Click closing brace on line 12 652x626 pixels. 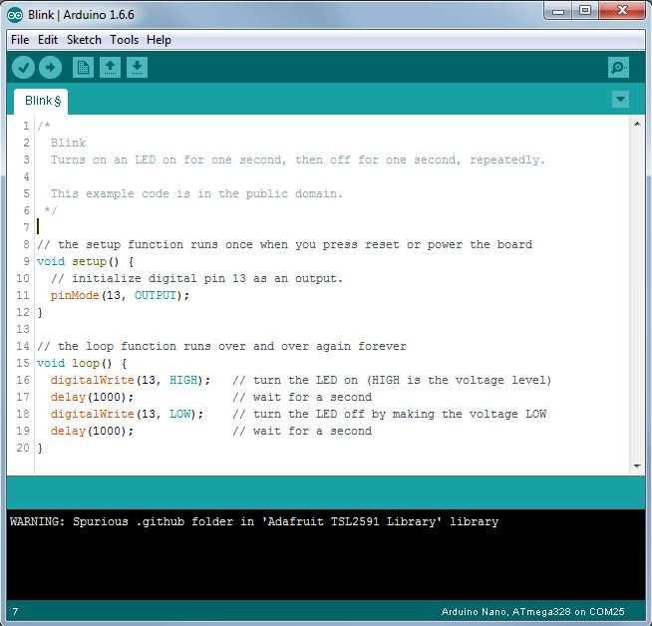pyautogui.click(x=40, y=313)
